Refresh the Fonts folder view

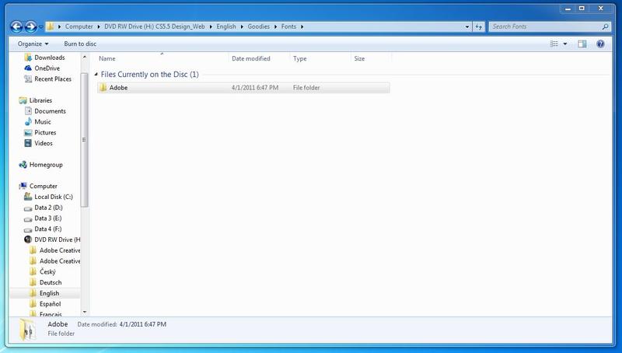pos(479,26)
